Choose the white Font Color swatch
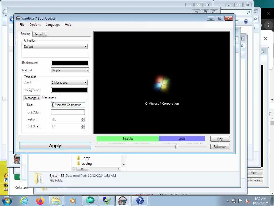 [x=68, y=112]
